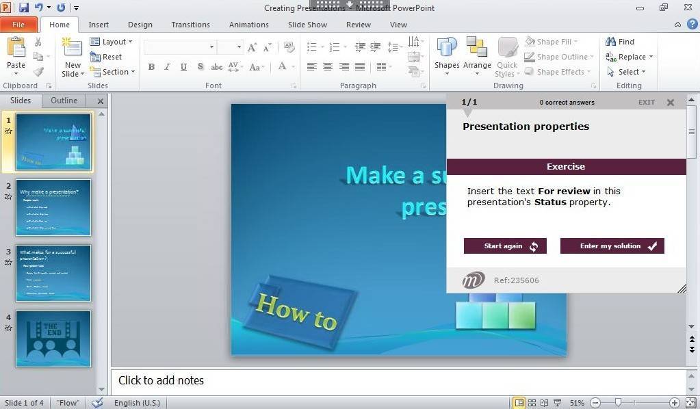Open the File tab
The image size is (700, 409).
[18, 25]
